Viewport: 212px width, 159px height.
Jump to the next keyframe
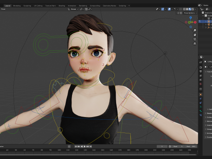[x=87, y=147]
